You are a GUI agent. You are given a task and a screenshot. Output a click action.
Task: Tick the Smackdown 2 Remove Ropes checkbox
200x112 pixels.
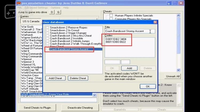(47, 27)
